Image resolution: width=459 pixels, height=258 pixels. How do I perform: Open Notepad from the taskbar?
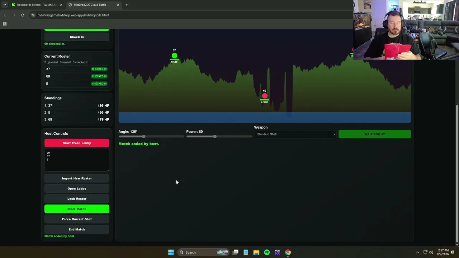[x=246, y=252]
